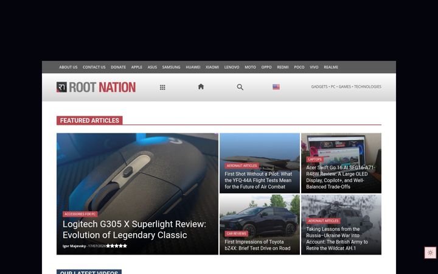The height and width of the screenshot is (274, 438).
Task: Click the Car Reviews category tag
Action: [x=236, y=234]
